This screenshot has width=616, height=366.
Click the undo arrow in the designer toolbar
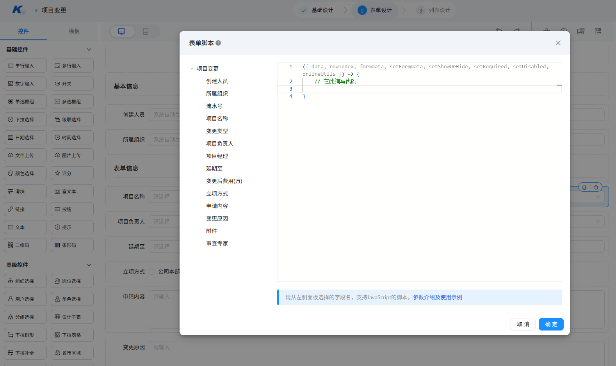pyautogui.click(x=499, y=30)
